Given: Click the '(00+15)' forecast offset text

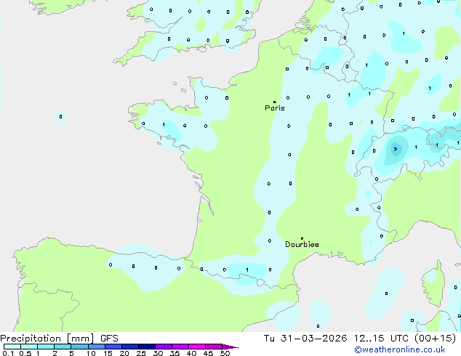Looking at the screenshot, I should tap(436, 339).
